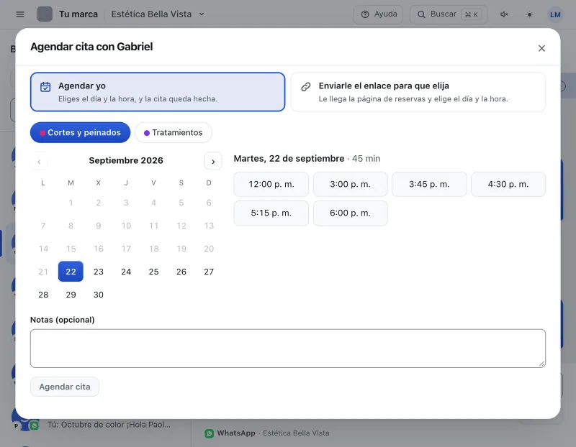Close the Agendar cita dialog
This screenshot has height=447, width=576.
[x=541, y=48]
